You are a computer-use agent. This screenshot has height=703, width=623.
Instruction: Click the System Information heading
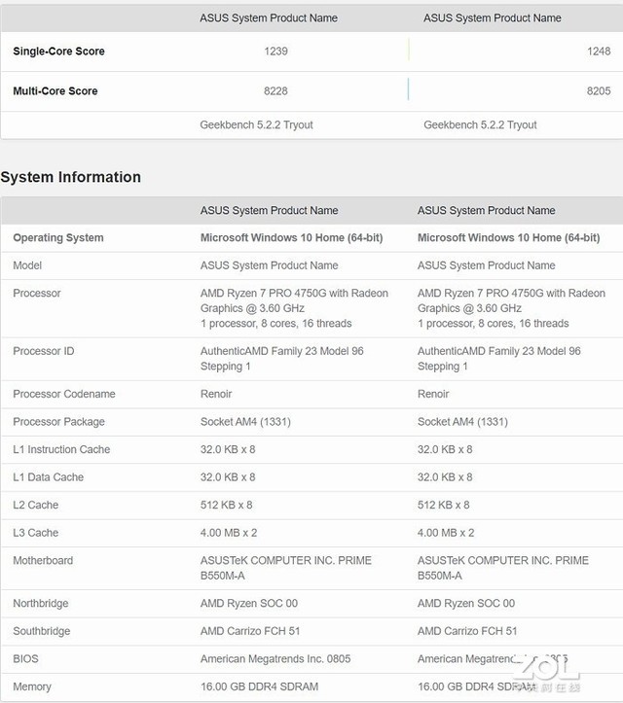point(70,177)
